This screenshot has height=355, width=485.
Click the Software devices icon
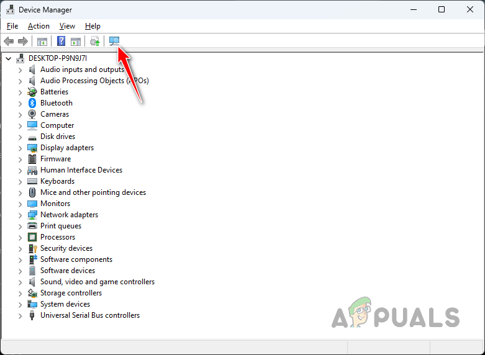[x=32, y=271]
